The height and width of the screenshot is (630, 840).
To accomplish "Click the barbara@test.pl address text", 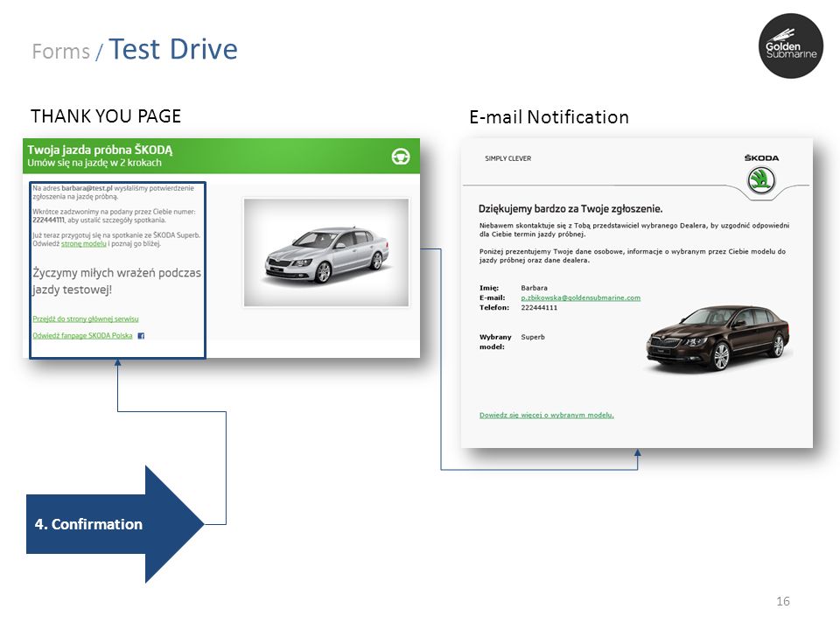I will click(x=87, y=189).
